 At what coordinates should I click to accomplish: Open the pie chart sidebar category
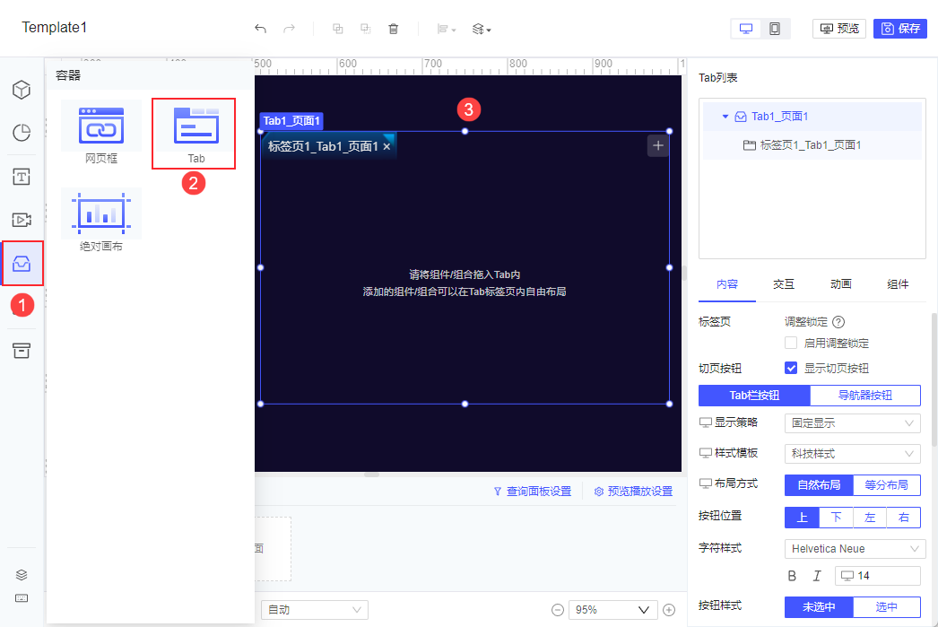click(x=22, y=133)
